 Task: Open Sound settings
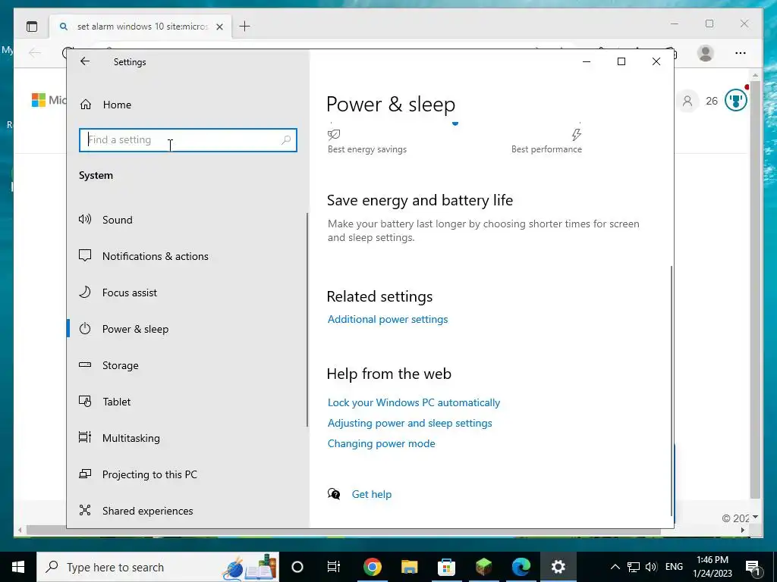pos(118,220)
